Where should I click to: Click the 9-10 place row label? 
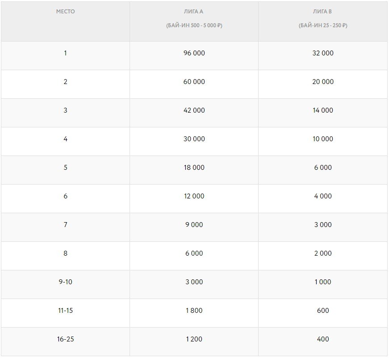[x=65, y=282]
